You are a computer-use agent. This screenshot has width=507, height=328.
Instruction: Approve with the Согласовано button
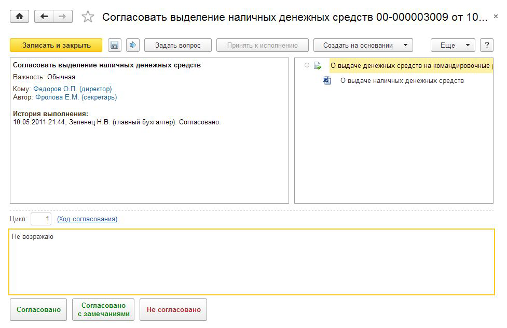click(38, 309)
